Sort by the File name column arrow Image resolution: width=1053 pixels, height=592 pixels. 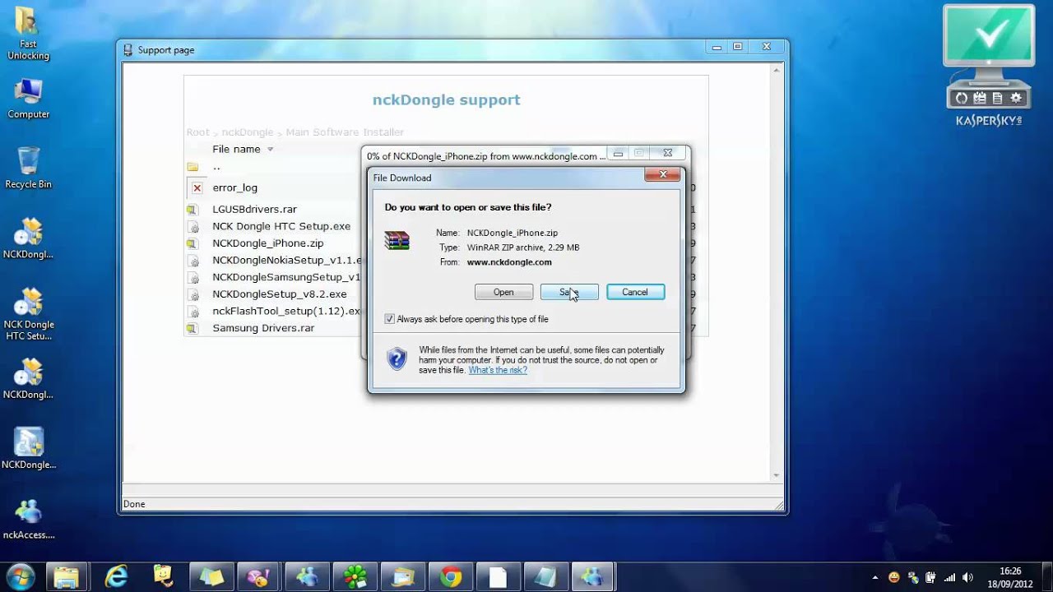tap(270, 150)
